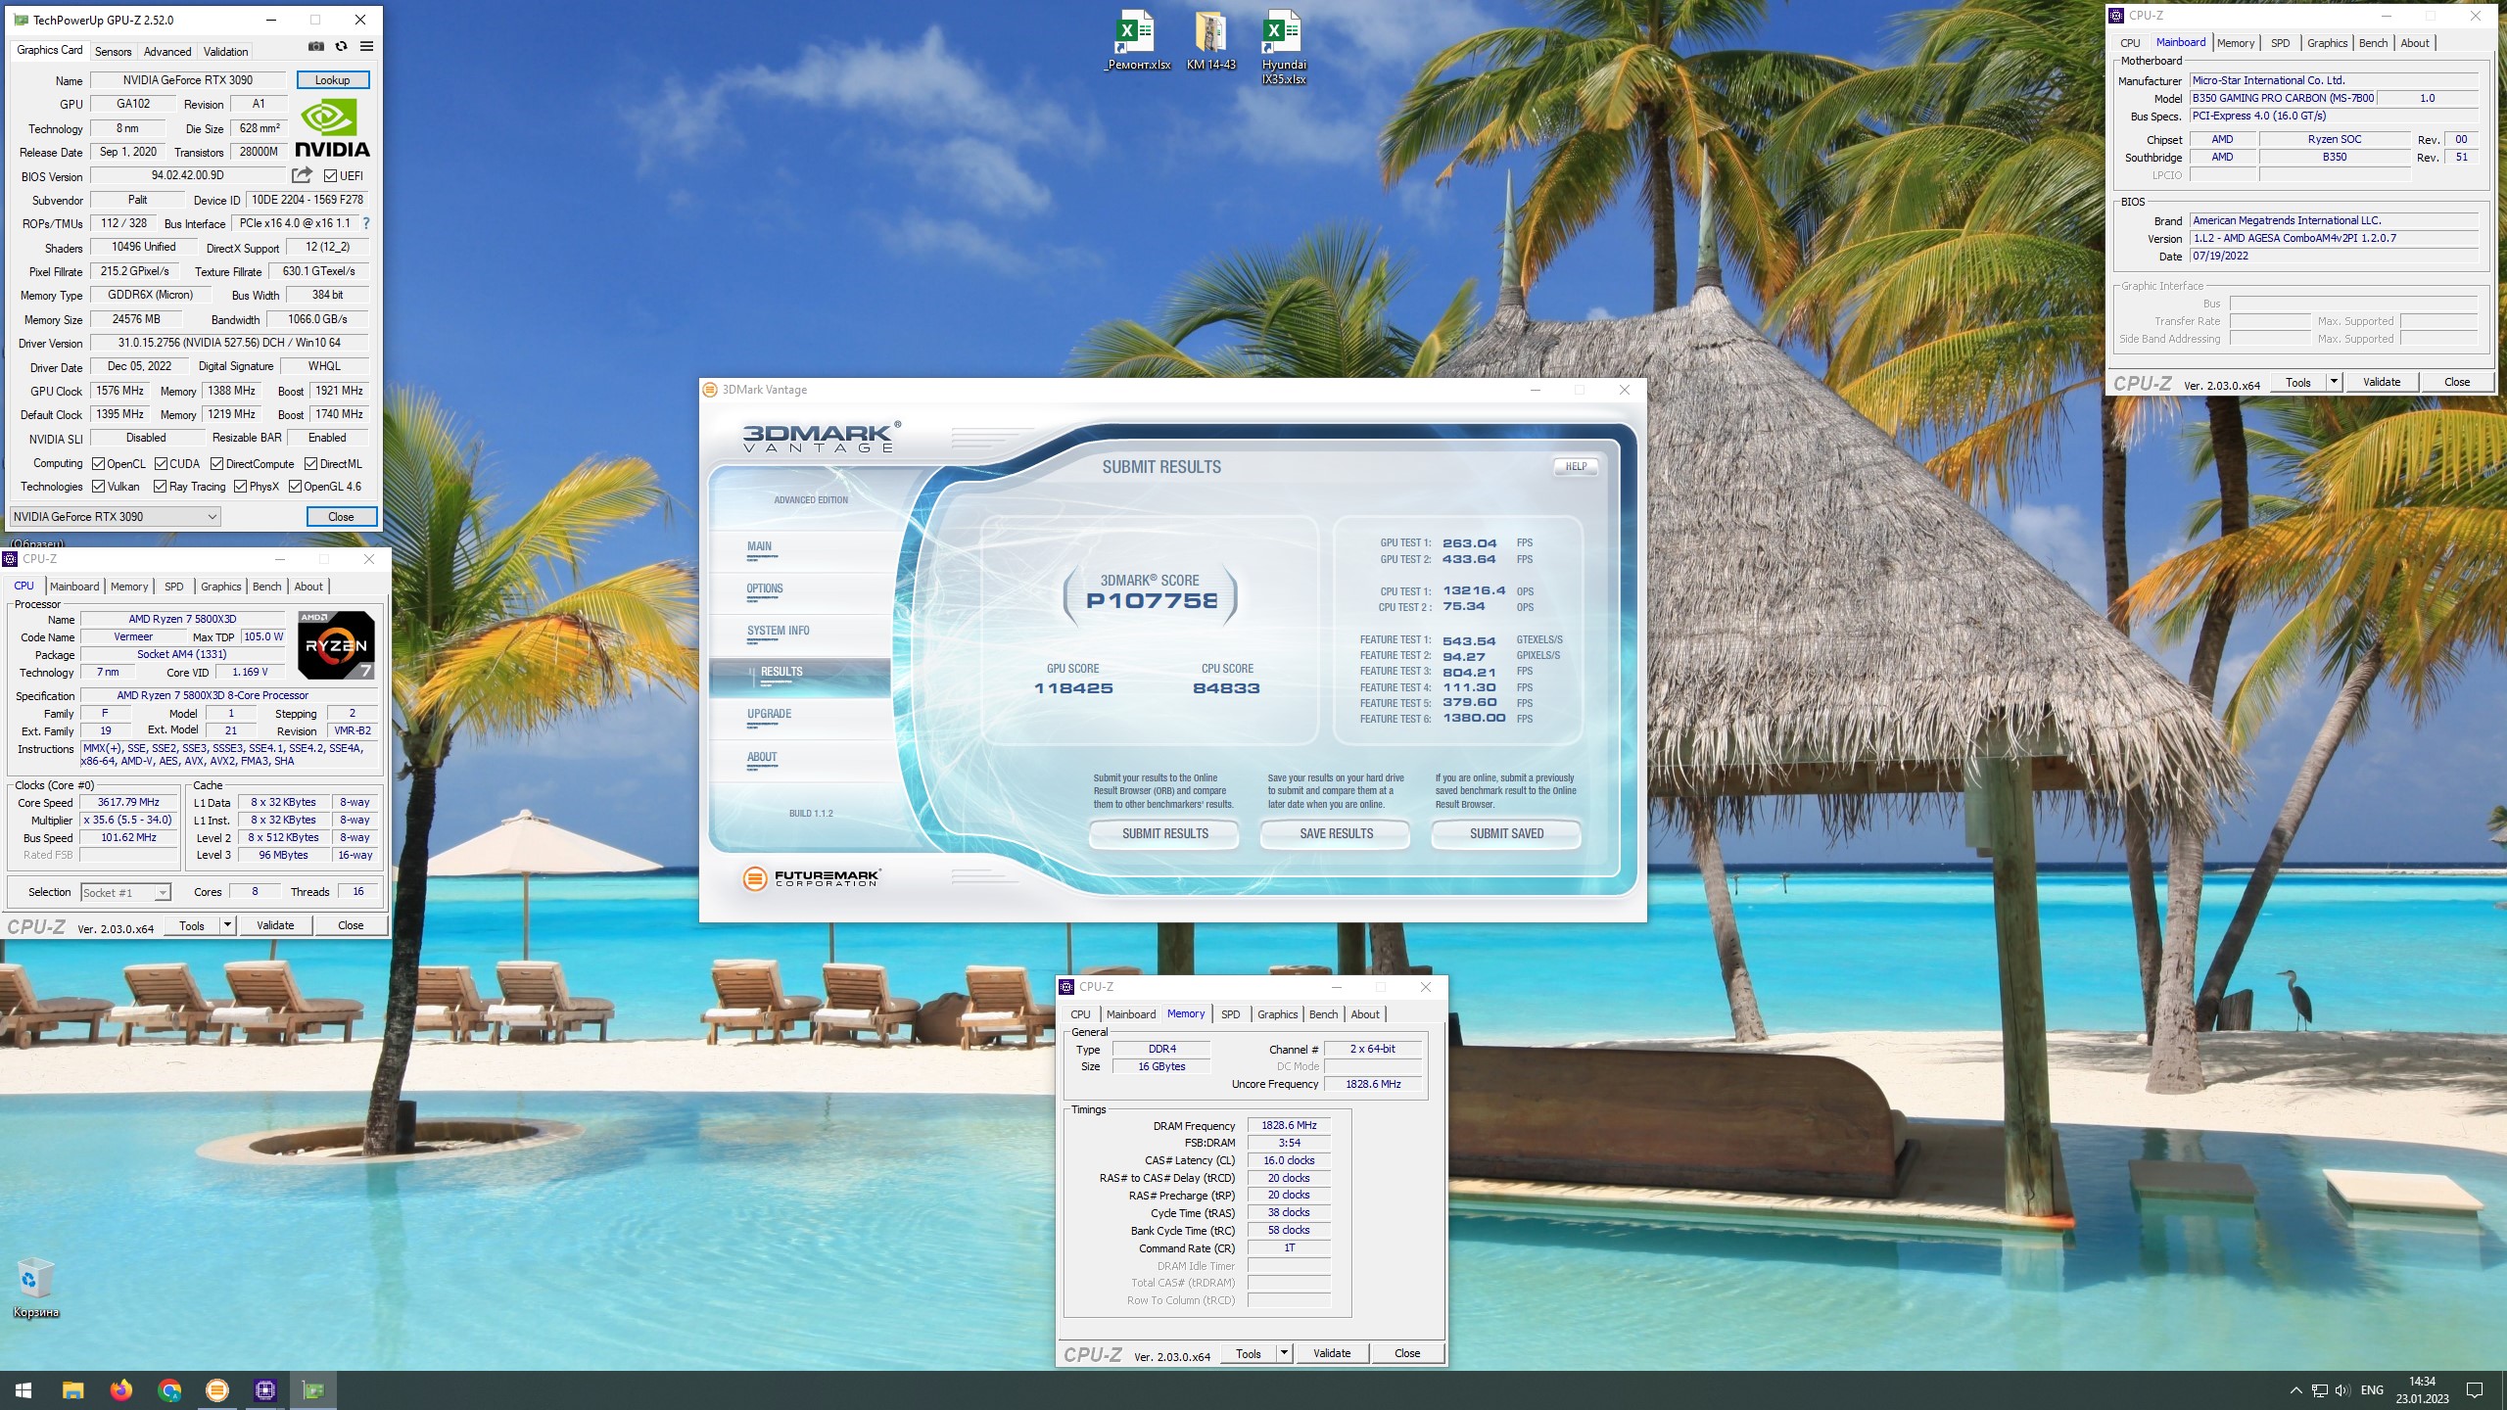Viewport: 2507px width, 1410px height.
Task: Toggle the DirectCompute checkbox
Action: pyautogui.click(x=216, y=464)
